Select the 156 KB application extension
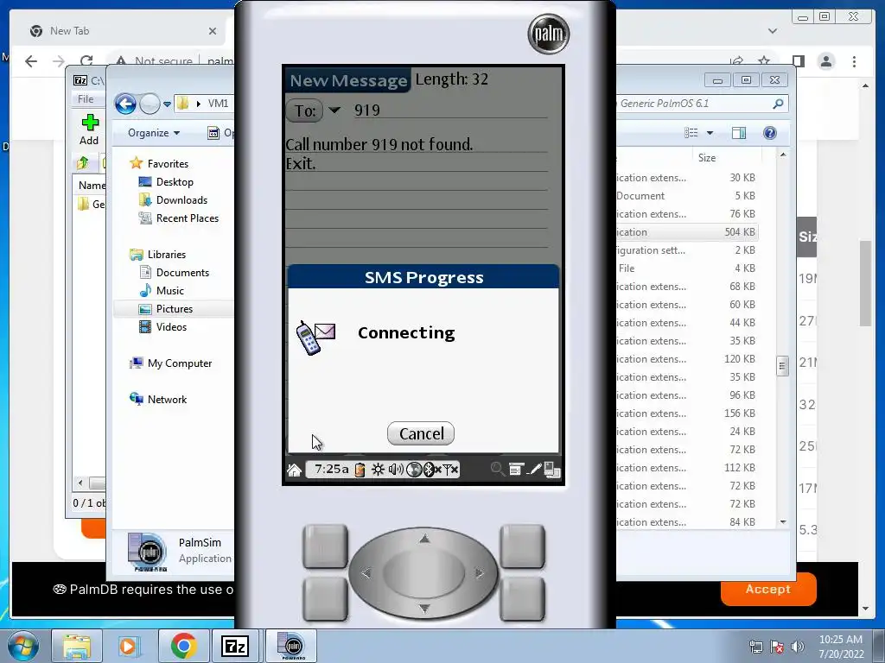Image resolution: width=885 pixels, height=663 pixels. (686, 414)
